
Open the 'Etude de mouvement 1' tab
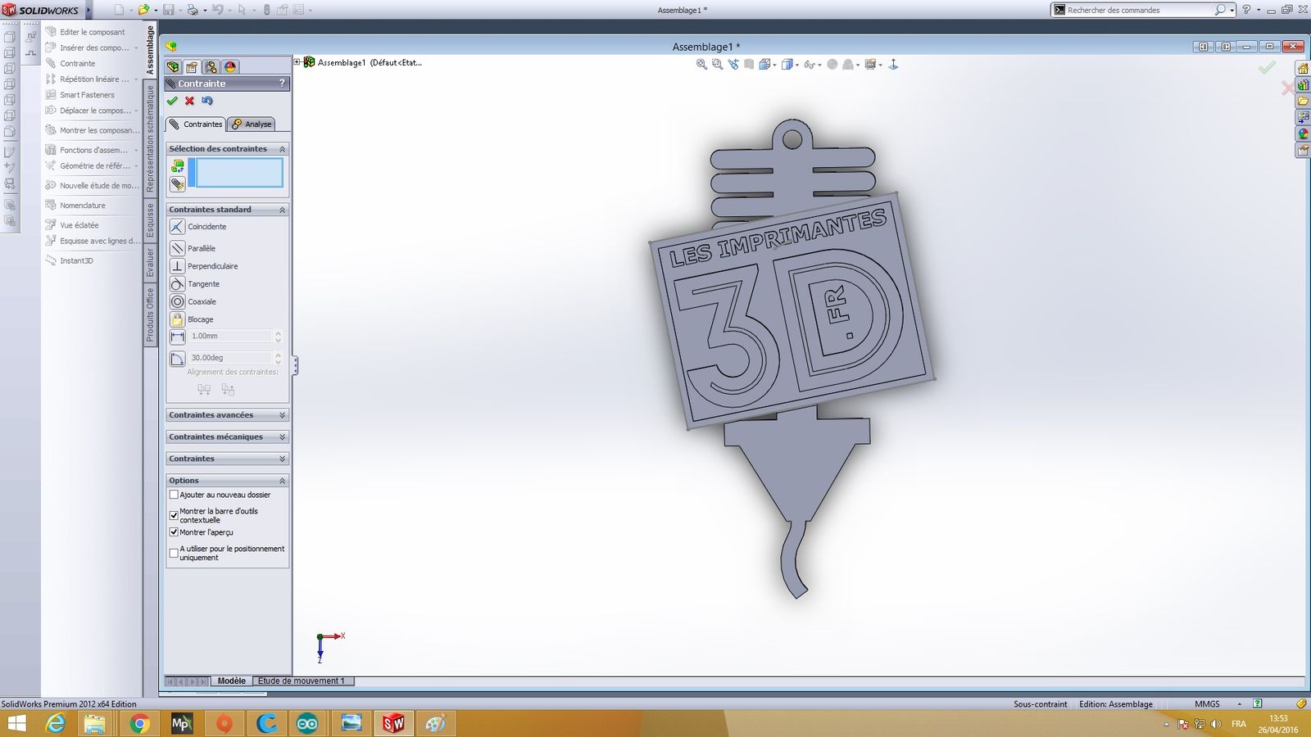click(302, 681)
